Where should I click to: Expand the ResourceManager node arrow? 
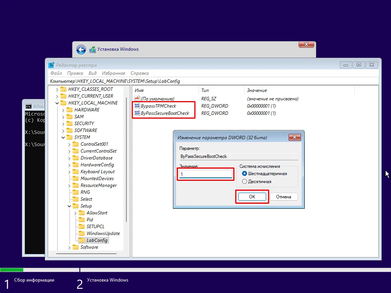tap(69, 186)
